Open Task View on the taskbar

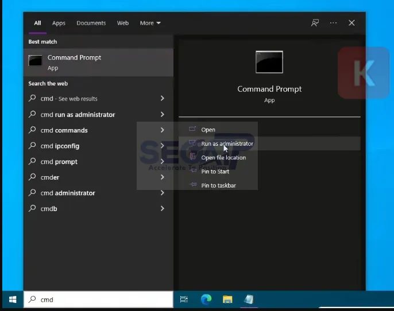point(184,299)
